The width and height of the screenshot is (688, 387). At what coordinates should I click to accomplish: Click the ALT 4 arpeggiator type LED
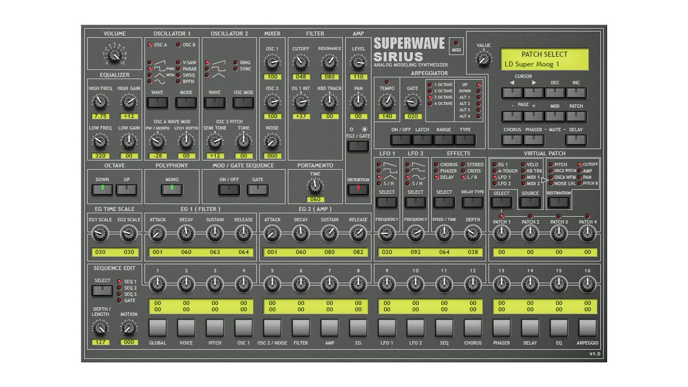point(478,116)
